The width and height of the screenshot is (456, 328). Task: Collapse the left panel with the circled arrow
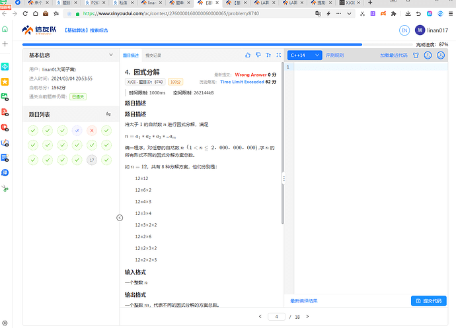(x=120, y=218)
